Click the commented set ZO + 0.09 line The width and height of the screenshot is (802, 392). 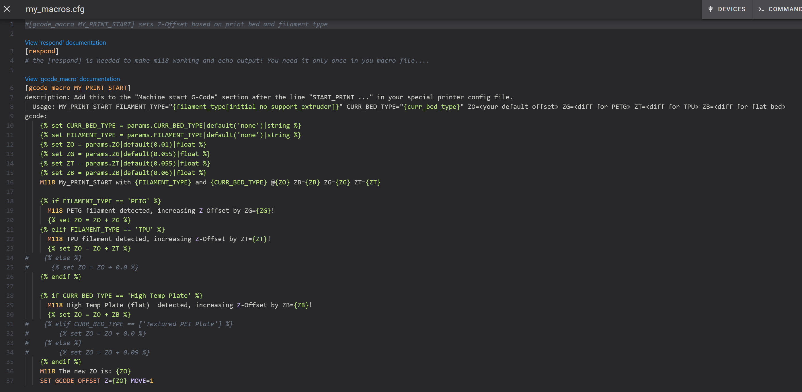coord(87,352)
